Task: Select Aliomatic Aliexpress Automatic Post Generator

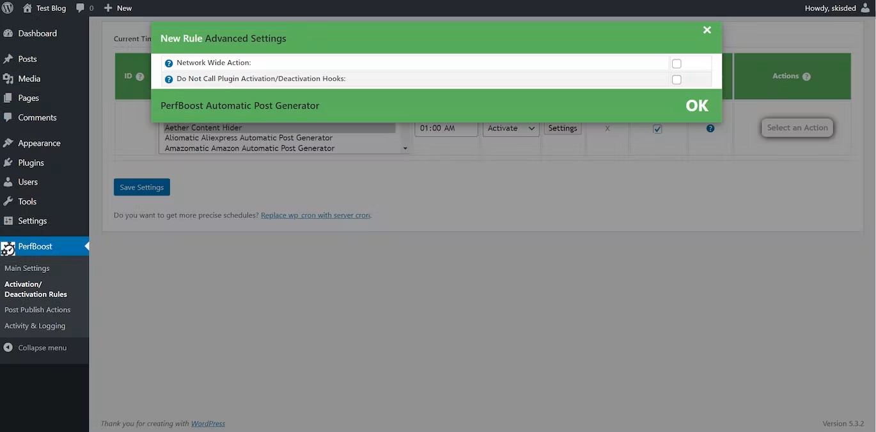Action: (280, 138)
